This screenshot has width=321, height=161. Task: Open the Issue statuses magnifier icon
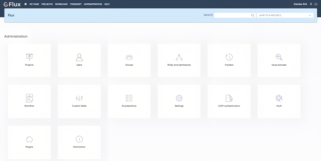click(x=279, y=57)
